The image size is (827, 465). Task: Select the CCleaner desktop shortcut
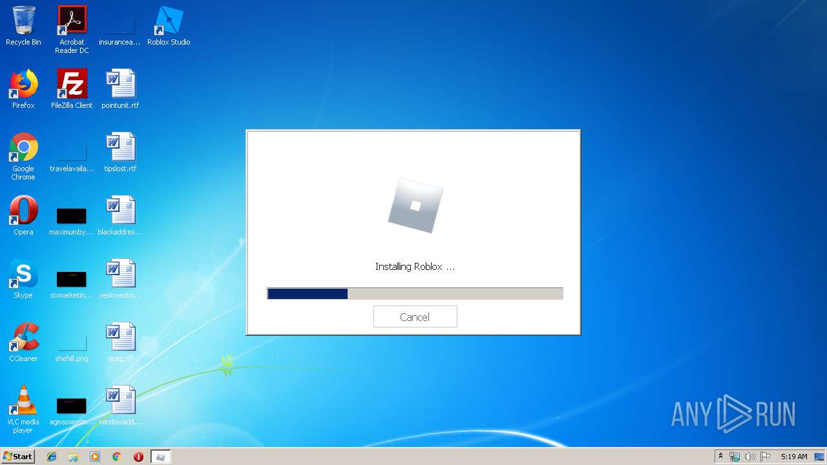click(x=23, y=342)
